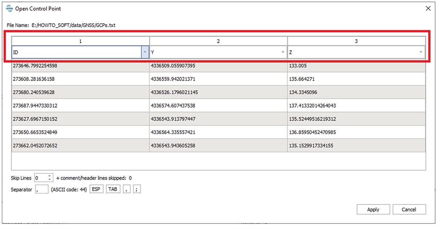Click the application icon in the title bar
Image resolution: width=437 pixels, height=226 pixels.
click(9, 8)
